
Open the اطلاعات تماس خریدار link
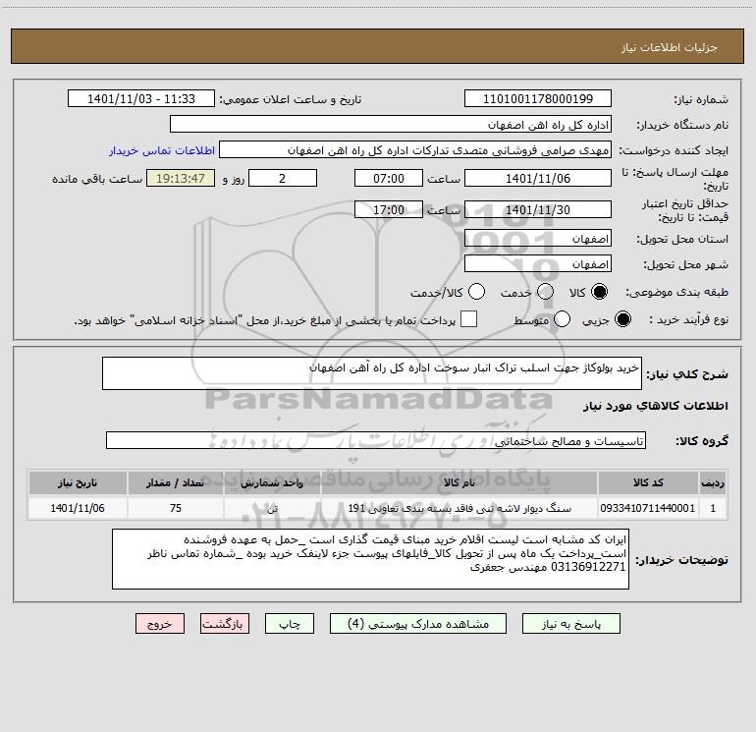coord(162,150)
